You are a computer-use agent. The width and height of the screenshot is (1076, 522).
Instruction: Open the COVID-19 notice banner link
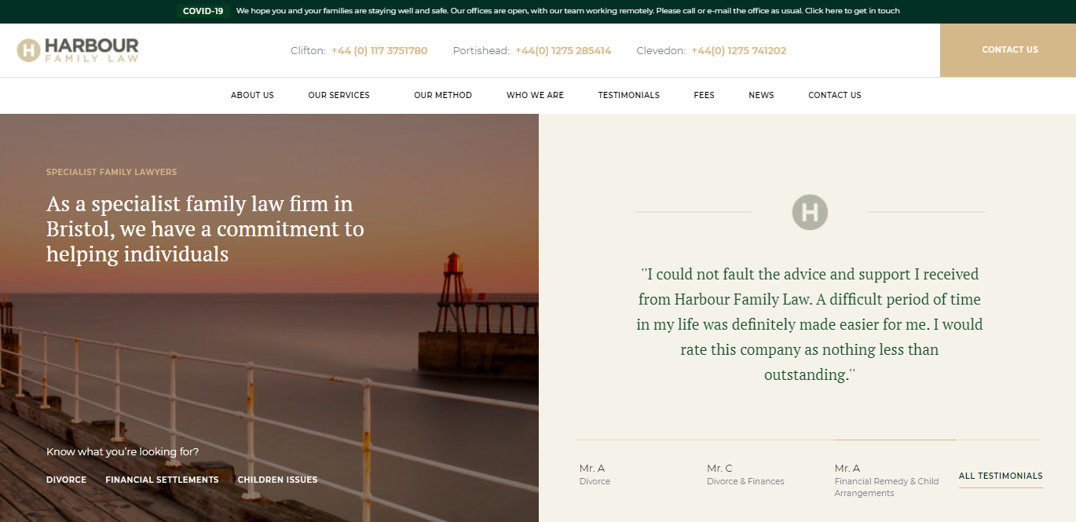[x=568, y=11]
